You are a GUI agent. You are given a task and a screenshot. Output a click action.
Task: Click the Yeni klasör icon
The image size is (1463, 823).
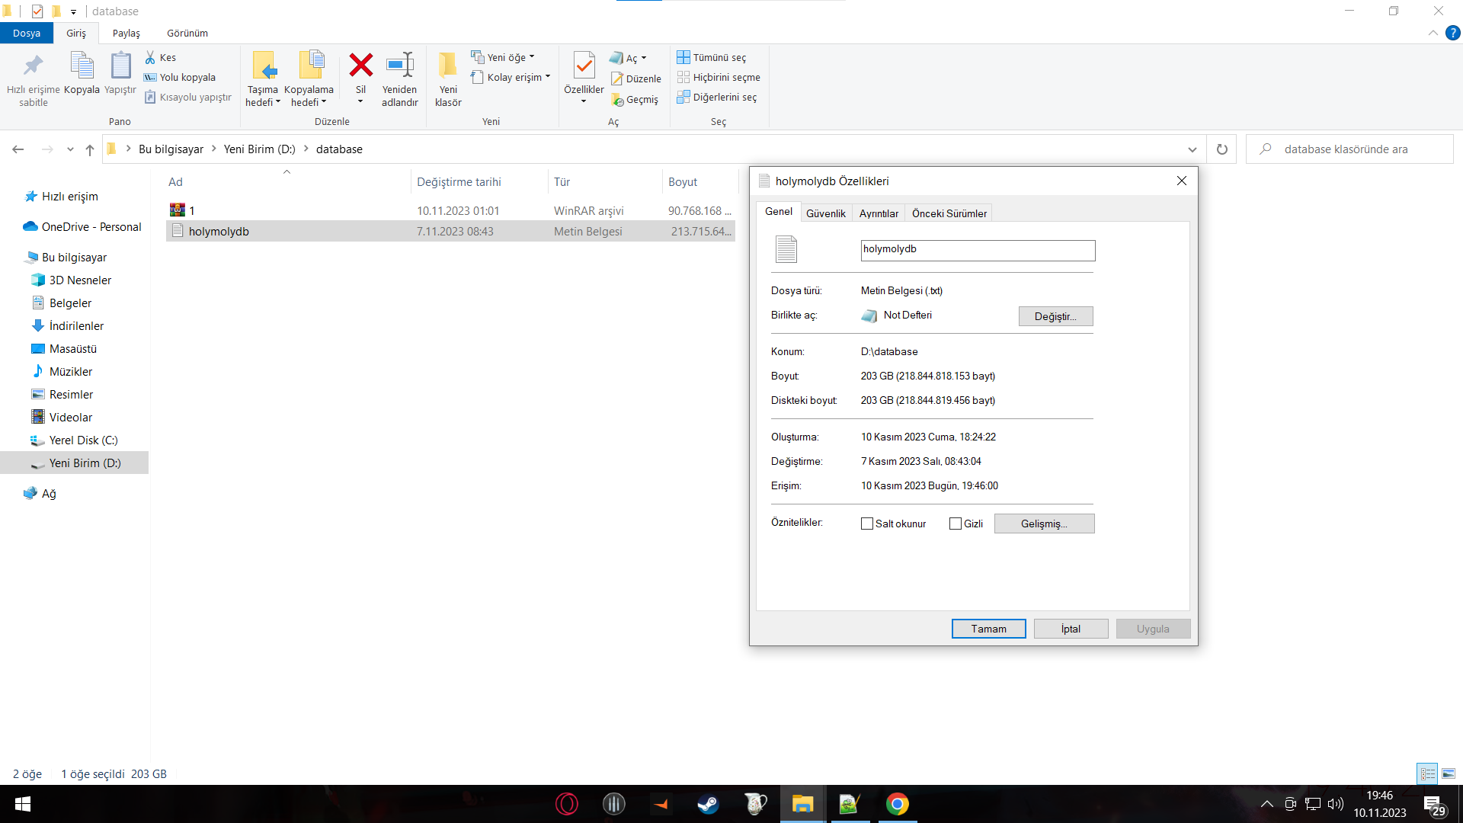(448, 66)
